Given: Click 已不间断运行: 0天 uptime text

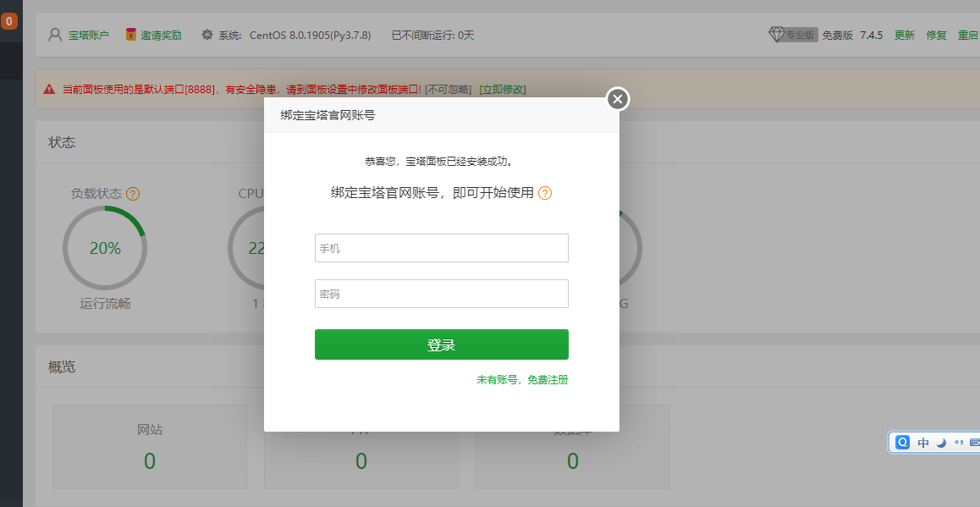Looking at the screenshot, I should [432, 35].
